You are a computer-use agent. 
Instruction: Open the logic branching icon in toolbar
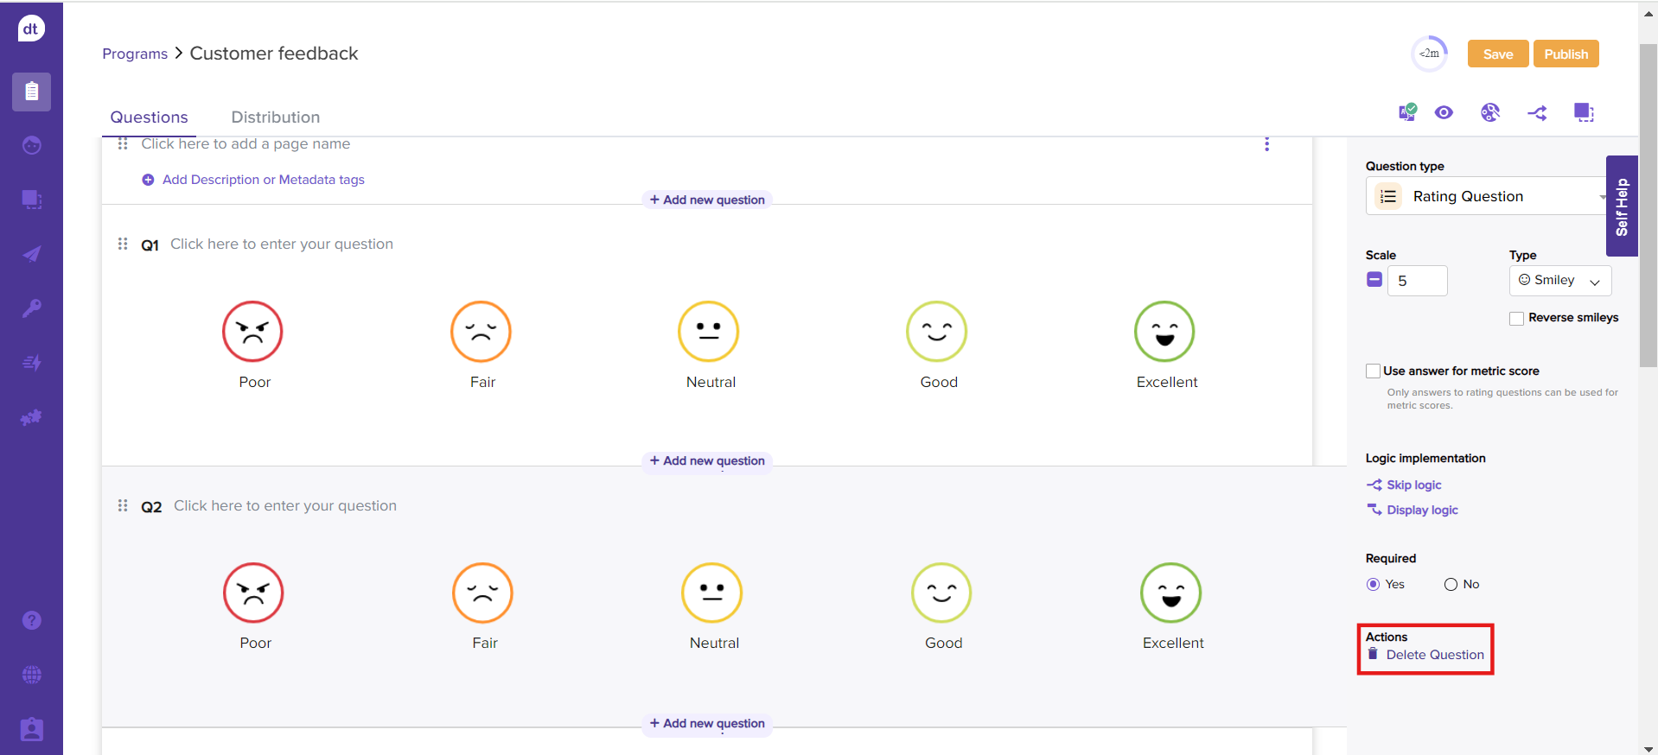(x=1537, y=113)
